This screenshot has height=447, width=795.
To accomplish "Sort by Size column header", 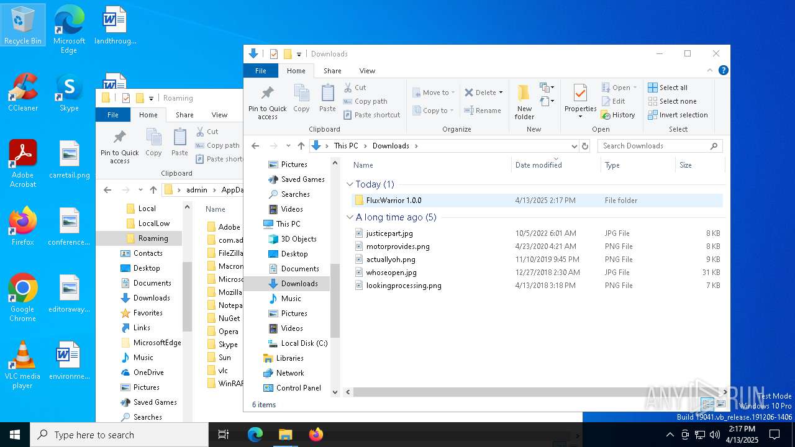I will point(700,165).
